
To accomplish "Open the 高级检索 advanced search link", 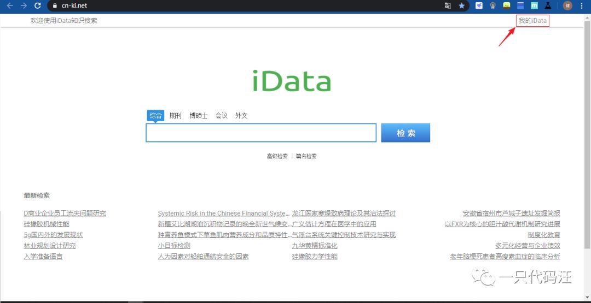I will click(x=277, y=156).
